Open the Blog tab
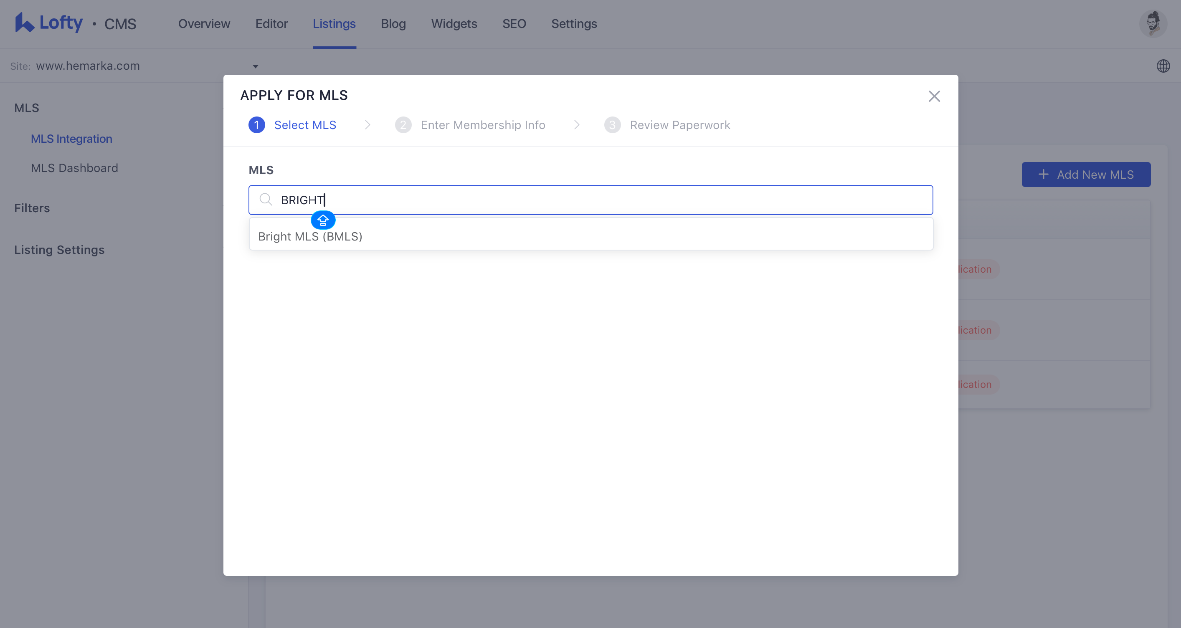This screenshot has width=1181, height=628. pyautogui.click(x=393, y=24)
